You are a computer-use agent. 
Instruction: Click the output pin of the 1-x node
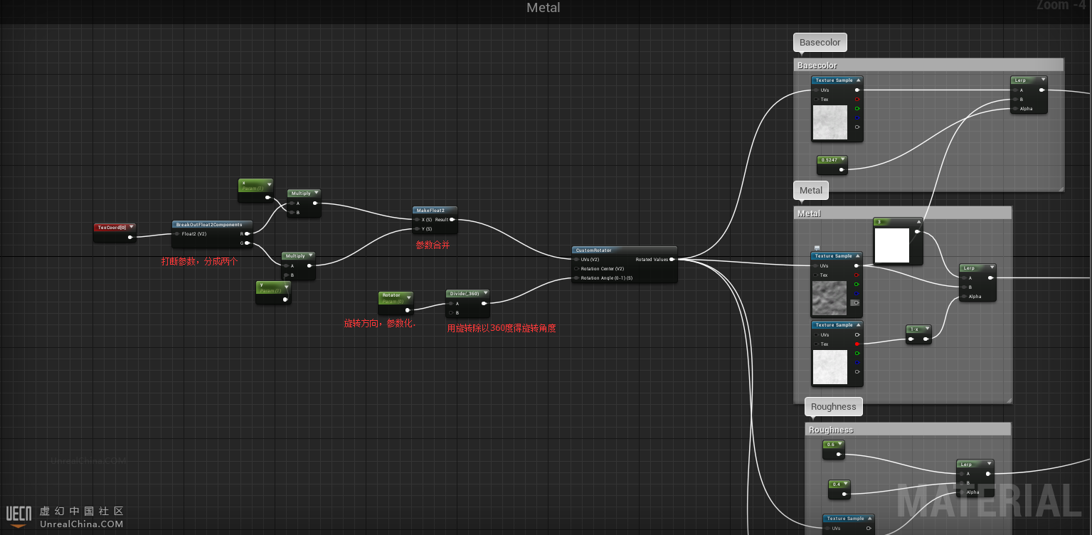(926, 339)
